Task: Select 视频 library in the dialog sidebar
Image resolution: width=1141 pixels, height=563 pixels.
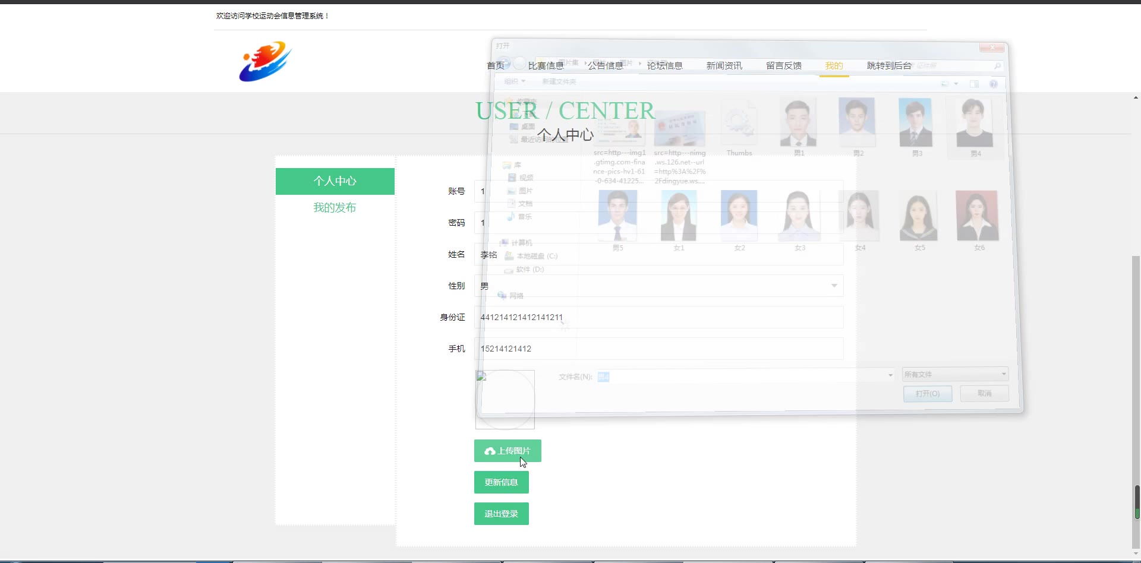Action: coord(521,178)
